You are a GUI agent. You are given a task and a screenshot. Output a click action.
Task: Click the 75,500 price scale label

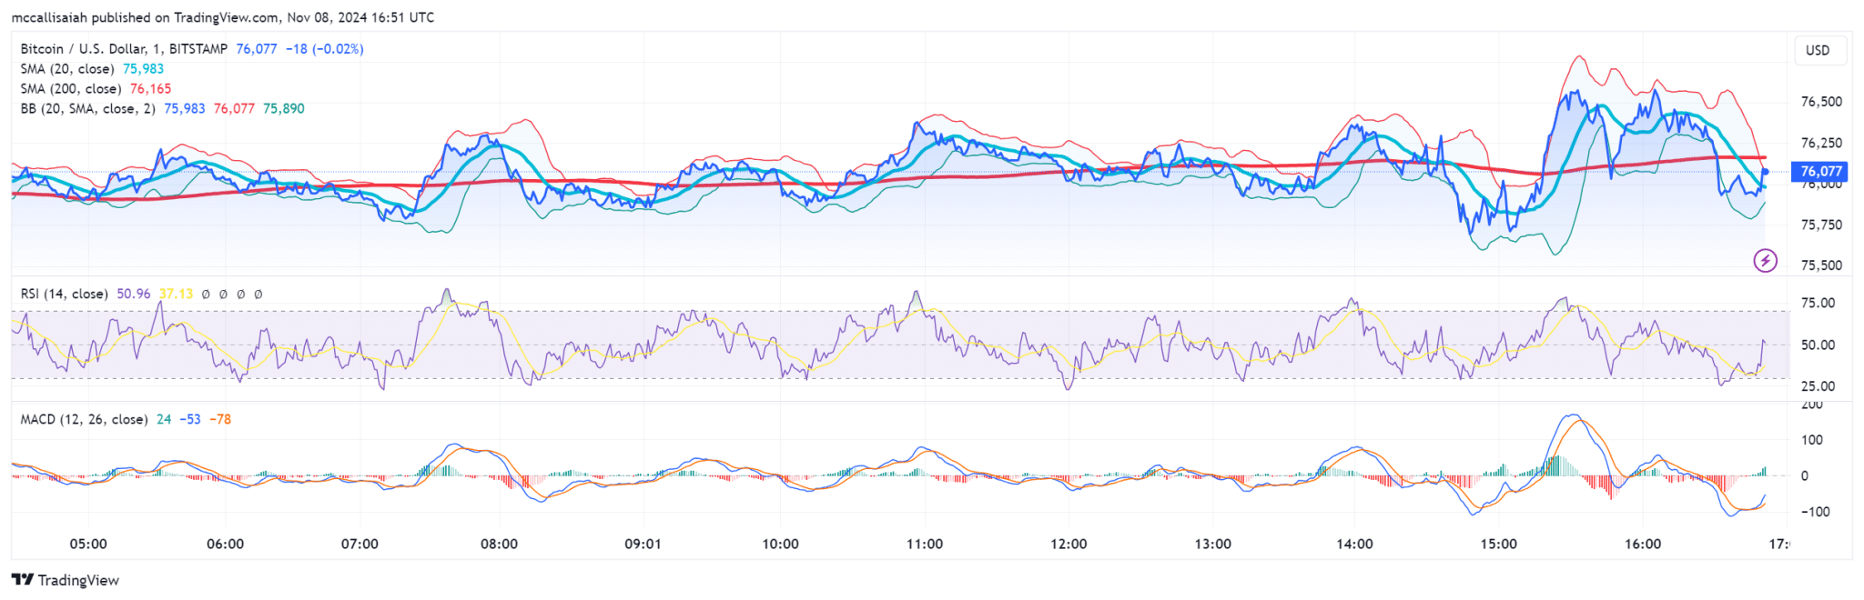[1821, 265]
